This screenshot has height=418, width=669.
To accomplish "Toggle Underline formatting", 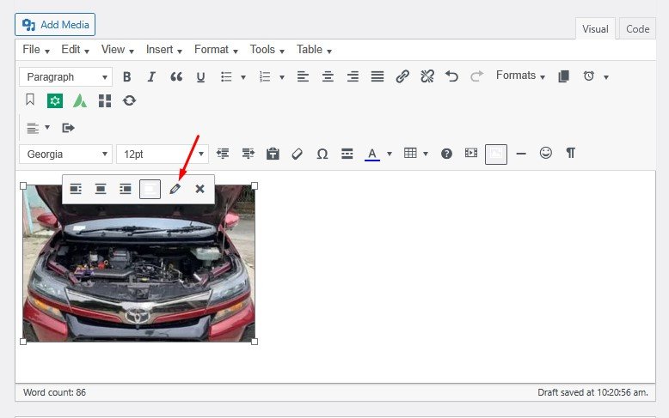I will click(x=200, y=76).
